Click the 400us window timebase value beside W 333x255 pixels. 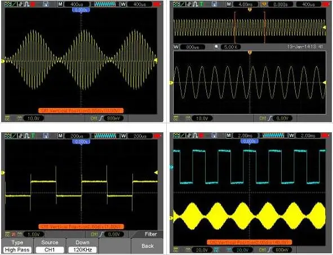[139, 4]
